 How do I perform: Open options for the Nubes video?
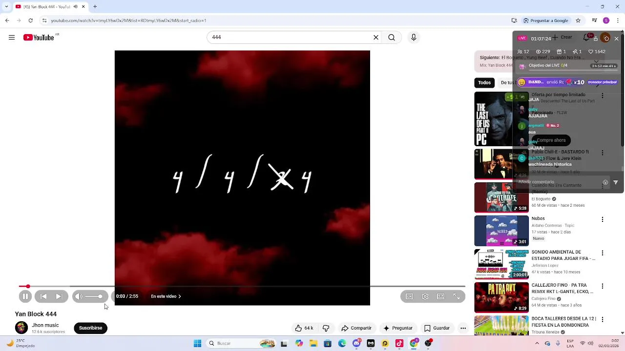(603, 219)
